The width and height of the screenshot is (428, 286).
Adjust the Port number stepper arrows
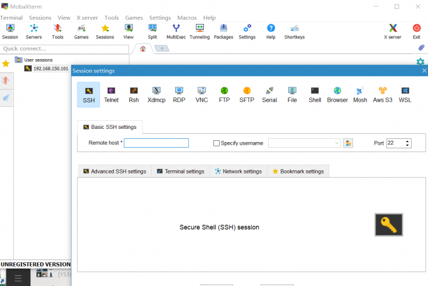point(407,143)
